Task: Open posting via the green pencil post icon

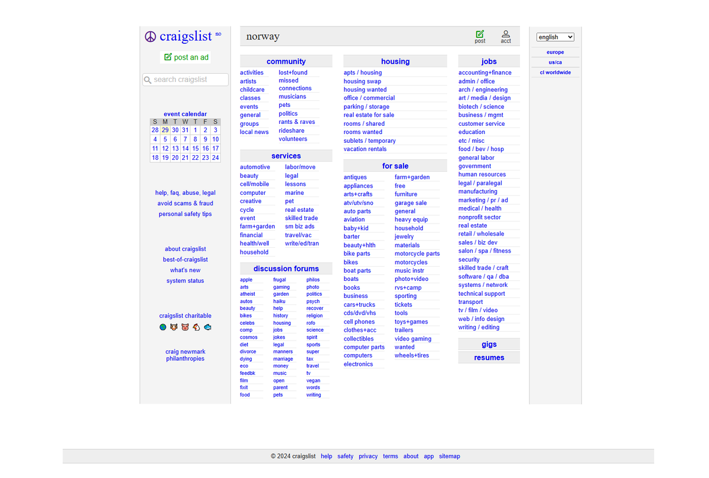Action: point(480,34)
